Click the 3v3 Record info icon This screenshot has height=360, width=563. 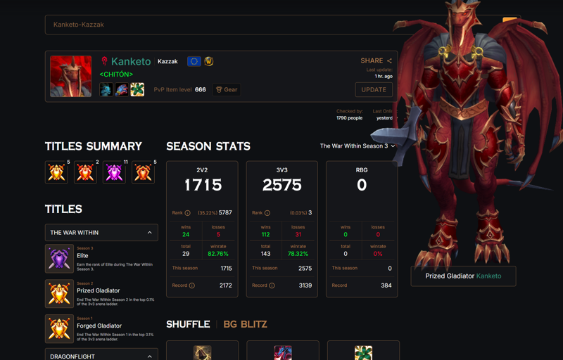pos(272,285)
